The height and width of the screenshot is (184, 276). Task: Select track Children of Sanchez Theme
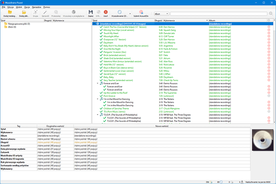[116, 109]
